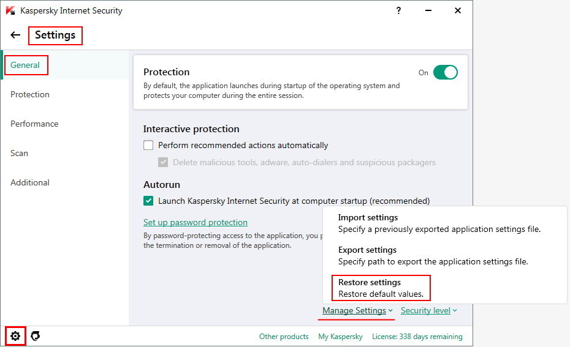Open help with the question mark icon
This screenshot has width=570, height=347.
398,10
